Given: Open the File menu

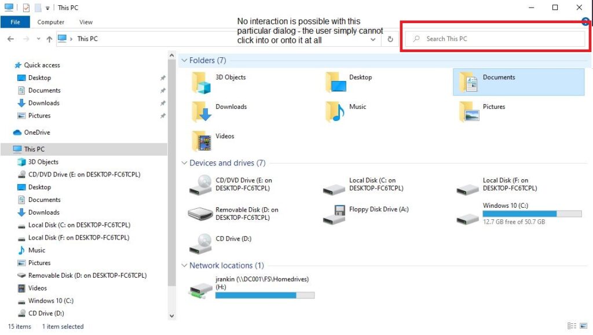Looking at the screenshot, I should click(15, 22).
